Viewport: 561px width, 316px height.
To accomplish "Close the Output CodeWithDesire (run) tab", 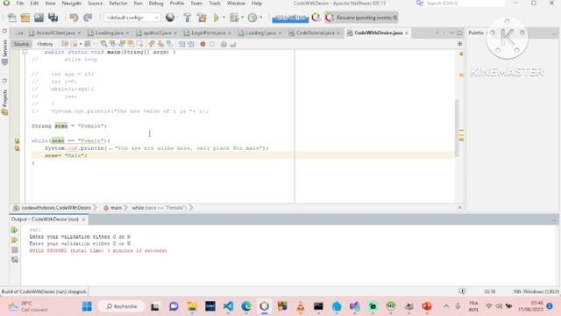I will coord(84,219).
